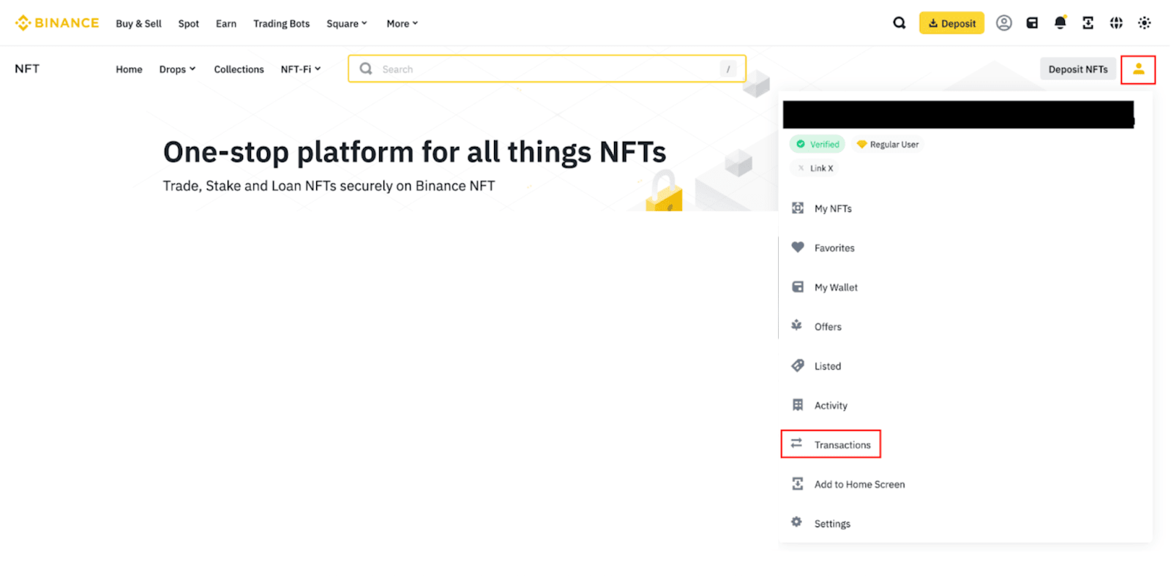Click the Binance logo
The height and width of the screenshot is (576, 1171).
click(x=57, y=23)
